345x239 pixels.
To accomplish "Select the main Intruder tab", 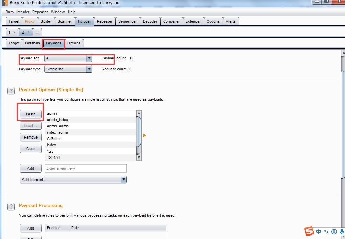I will (x=85, y=21).
